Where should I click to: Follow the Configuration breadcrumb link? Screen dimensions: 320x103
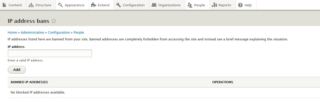pos(59,32)
